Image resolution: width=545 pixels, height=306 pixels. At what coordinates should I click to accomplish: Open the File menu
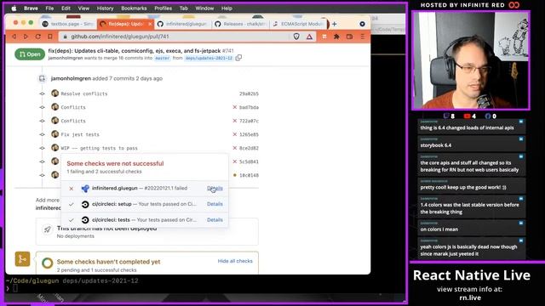click(49, 8)
